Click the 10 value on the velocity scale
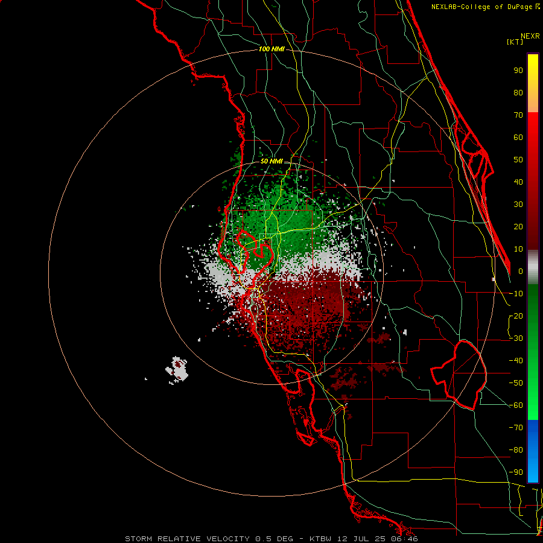543x543 pixels. 518,249
